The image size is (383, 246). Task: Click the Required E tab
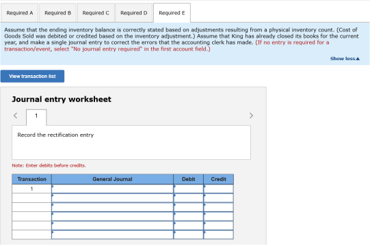coord(172,13)
